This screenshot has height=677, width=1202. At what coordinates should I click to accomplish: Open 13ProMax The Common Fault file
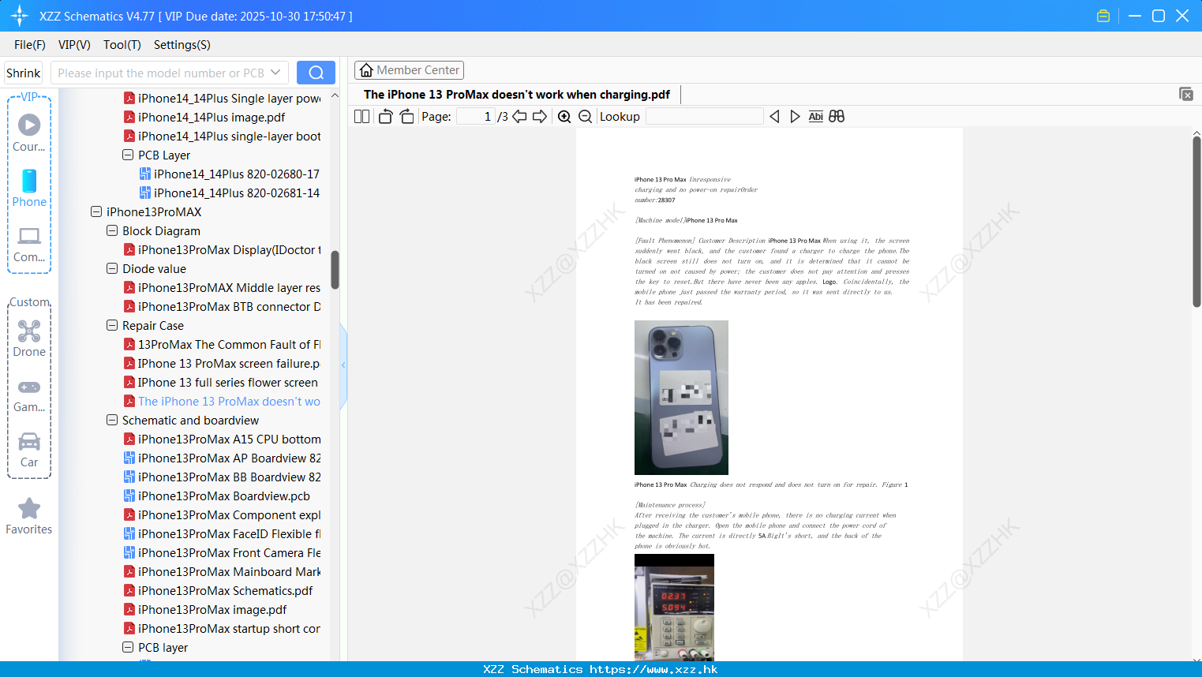point(223,344)
